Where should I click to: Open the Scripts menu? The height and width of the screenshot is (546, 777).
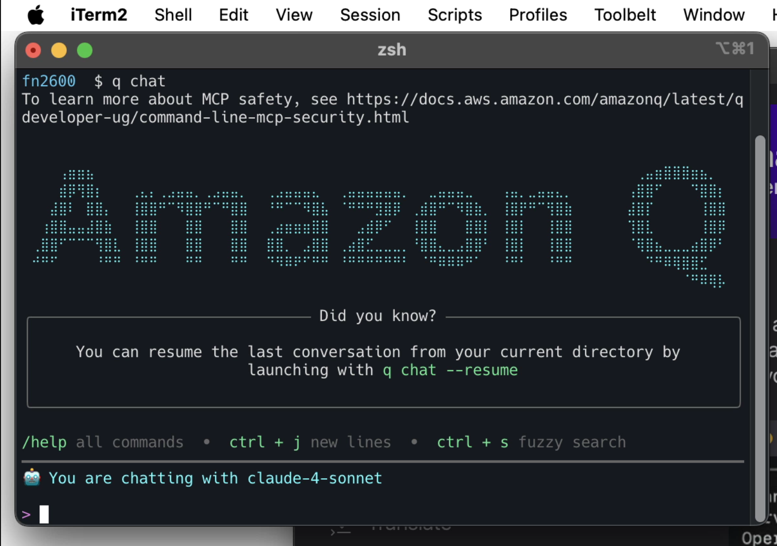(x=454, y=15)
